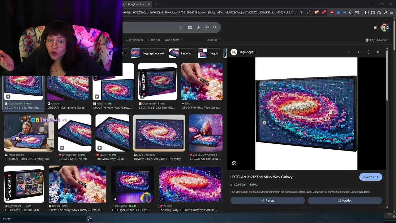Open NFM LEGO The Milky Way Galaxy result
Screen dimensions: 396x223
201,107
